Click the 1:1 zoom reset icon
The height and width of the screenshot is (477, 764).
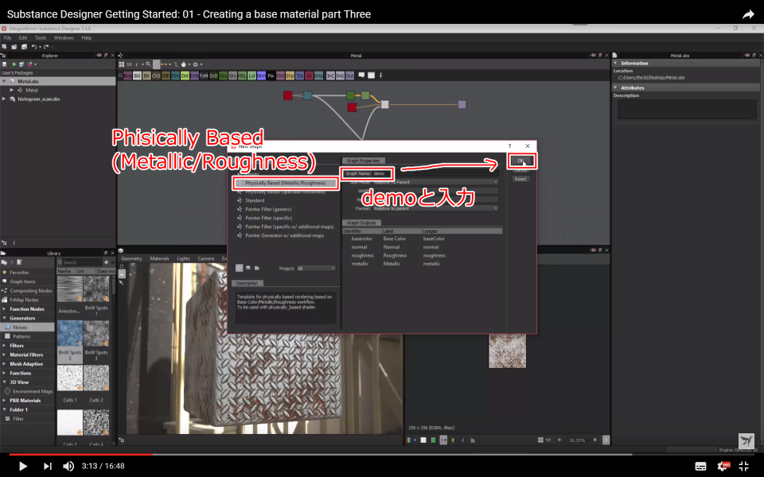pyautogui.click(x=129, y=64)
